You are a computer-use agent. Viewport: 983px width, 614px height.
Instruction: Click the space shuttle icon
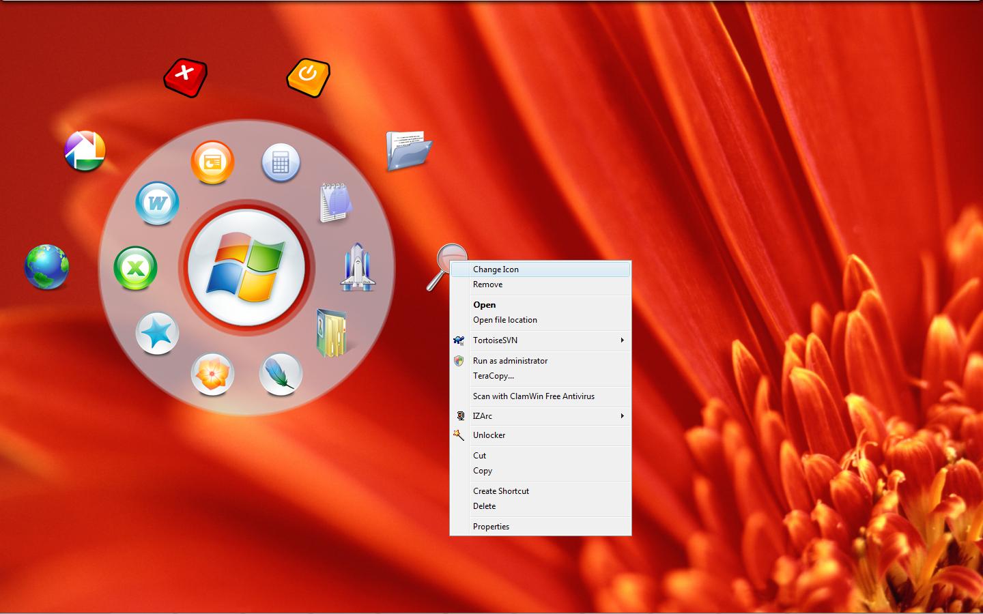[358, 266]
